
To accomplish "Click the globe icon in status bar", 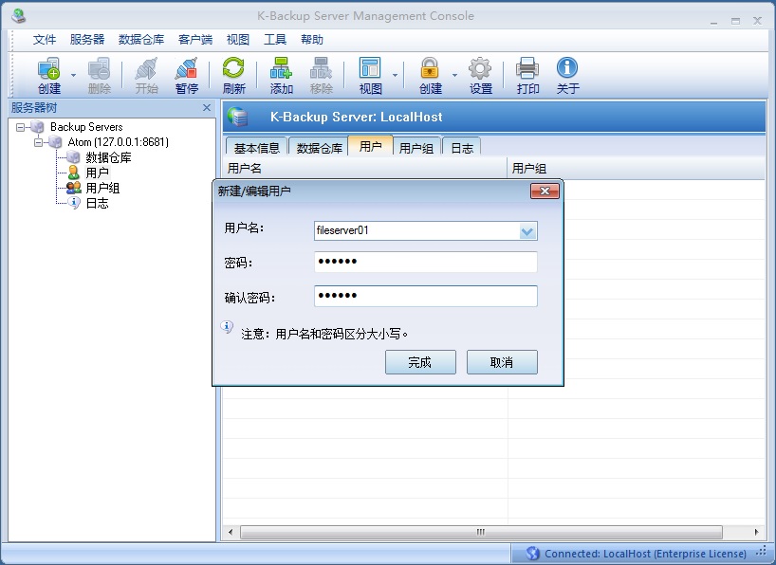I will 532,553.
